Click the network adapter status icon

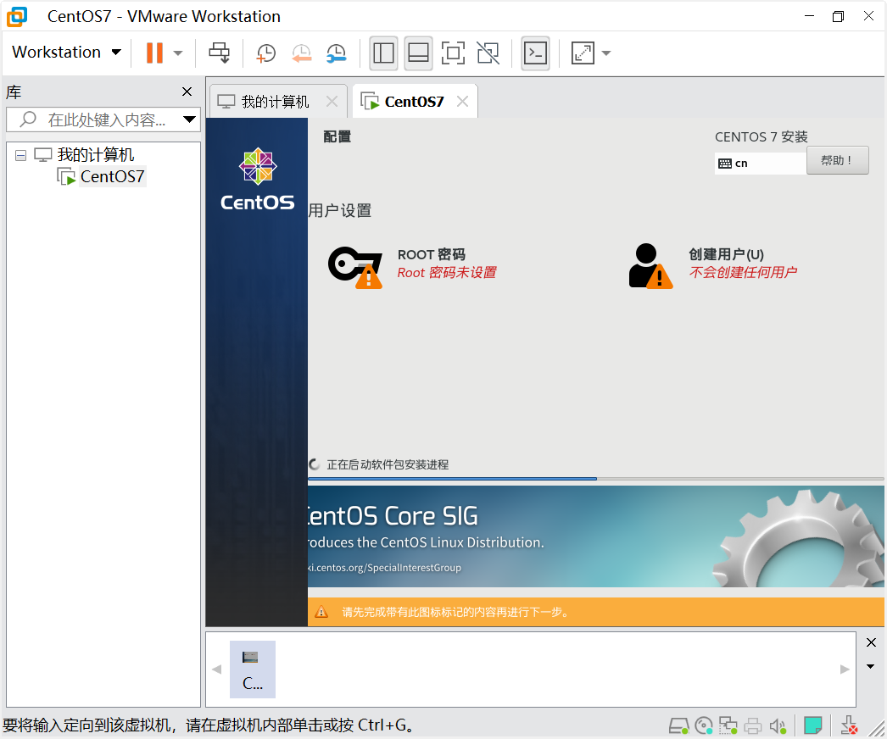(x=728, y=725)
